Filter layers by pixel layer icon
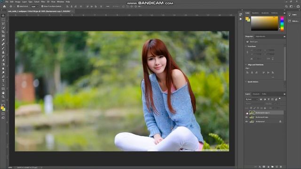This screenshot has height=169, width=301. [x=261, y=99]
